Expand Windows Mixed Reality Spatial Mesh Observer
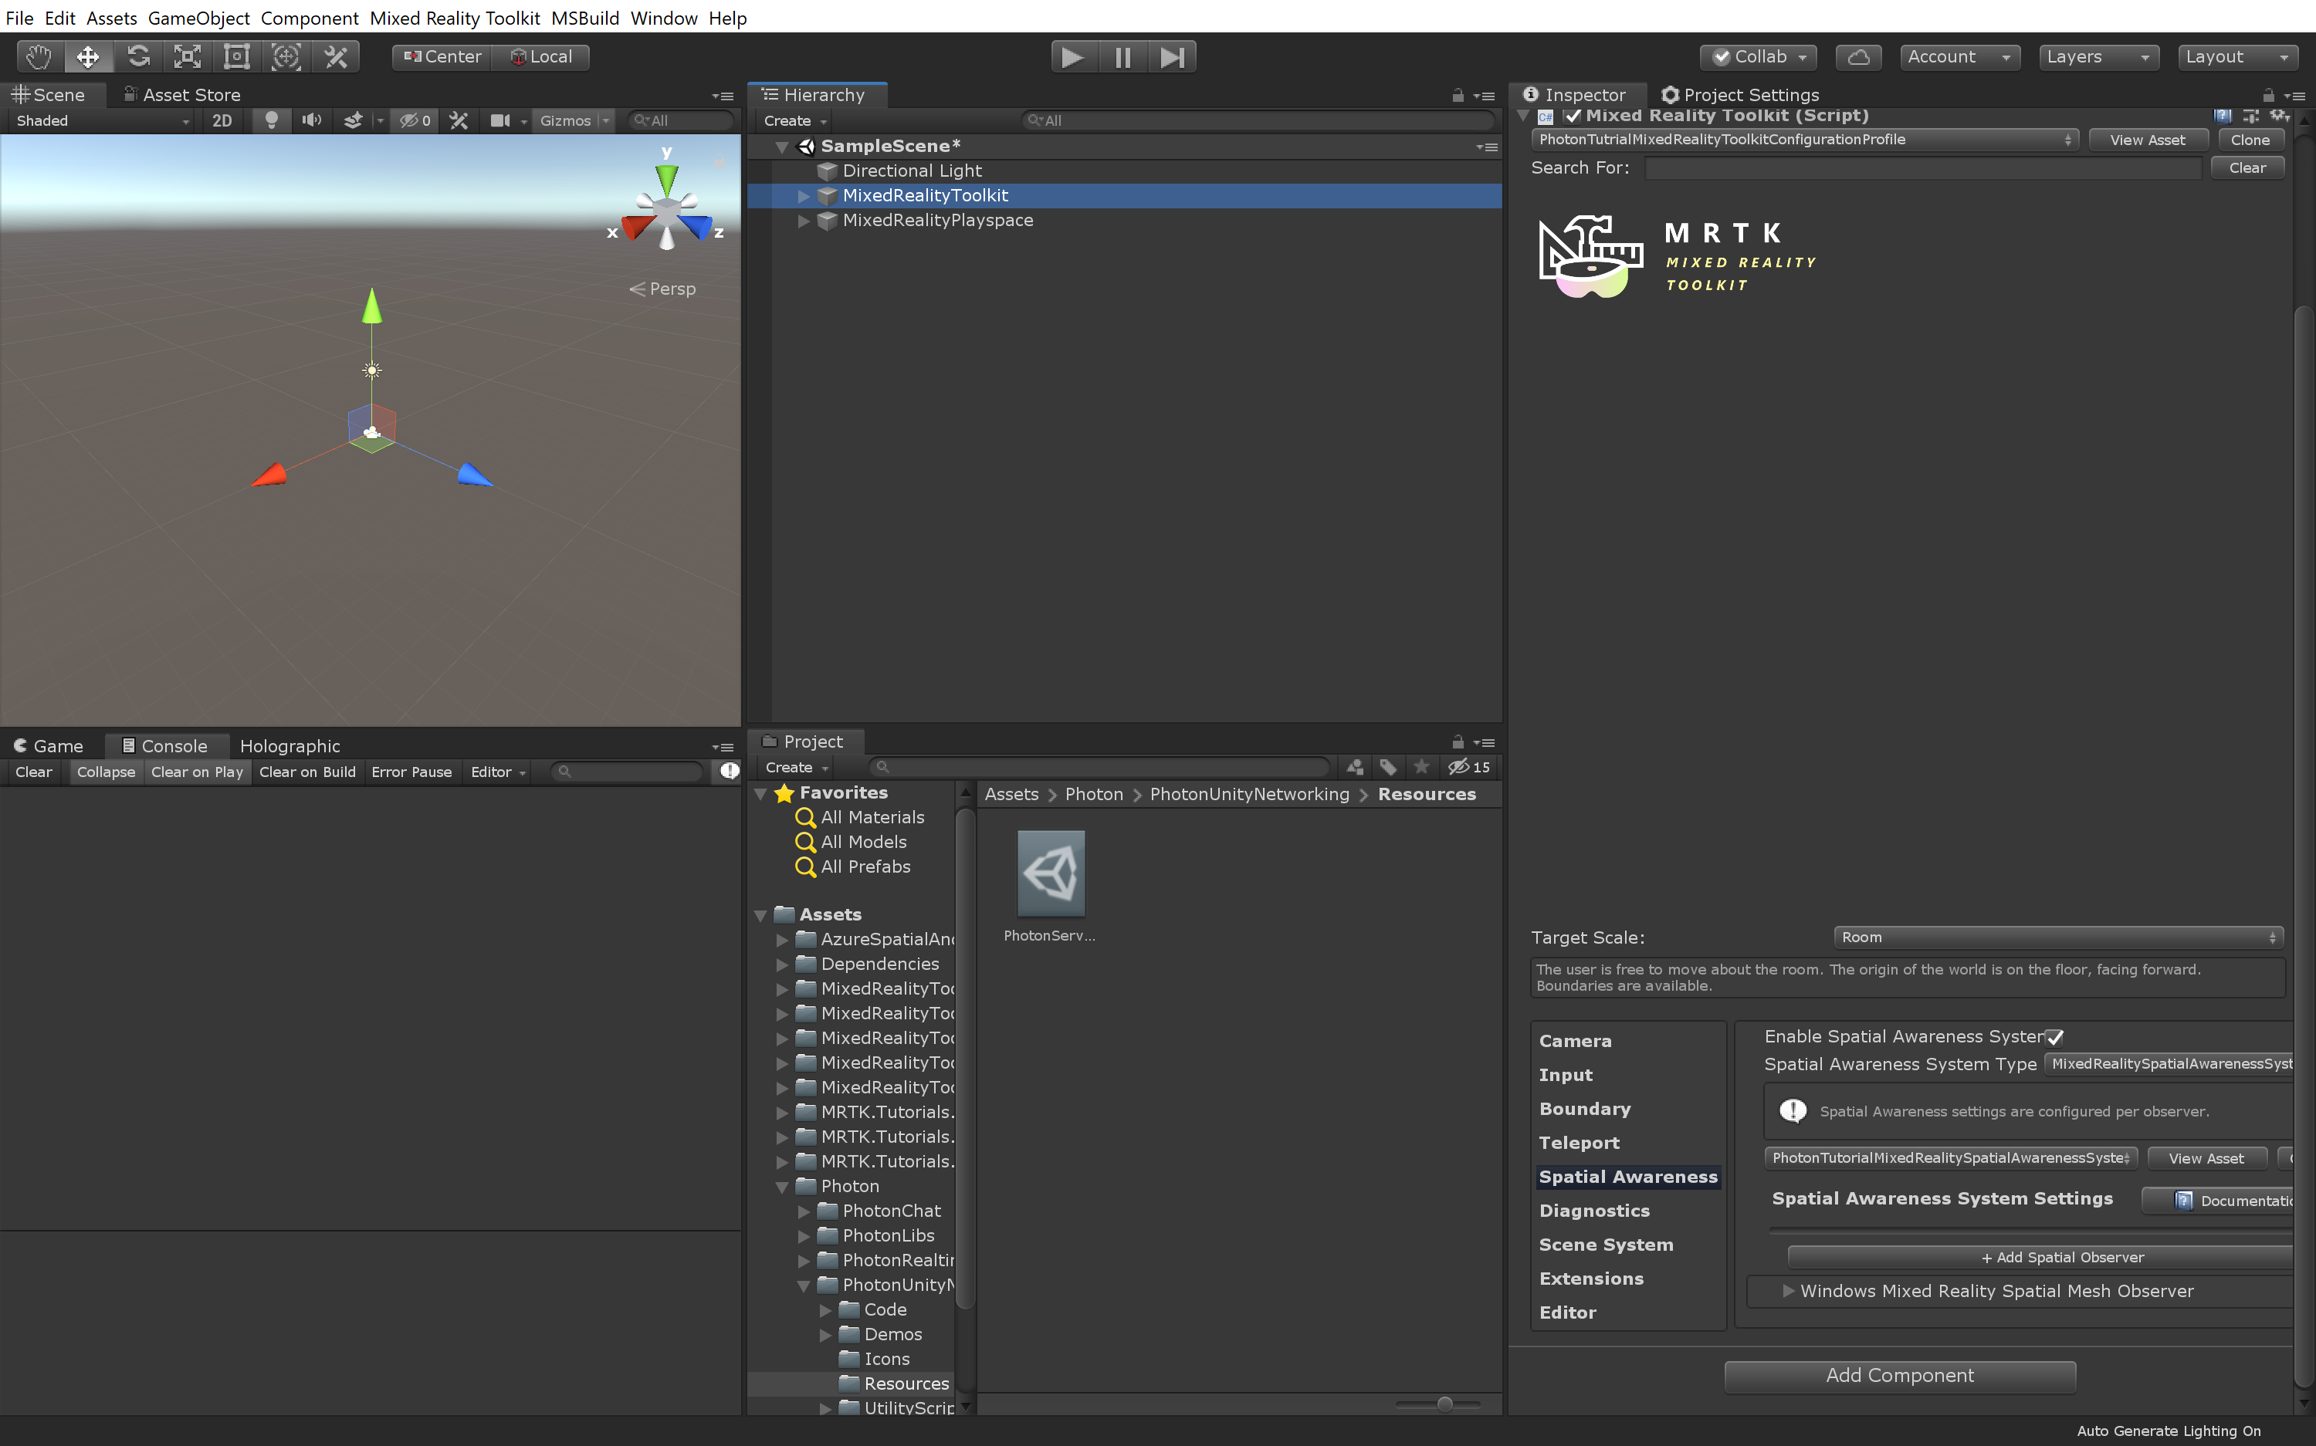 1788,1291
